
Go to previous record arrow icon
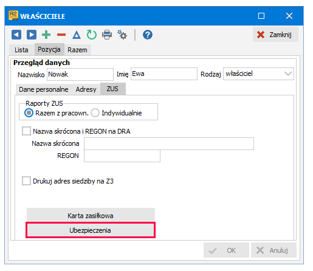16,35
